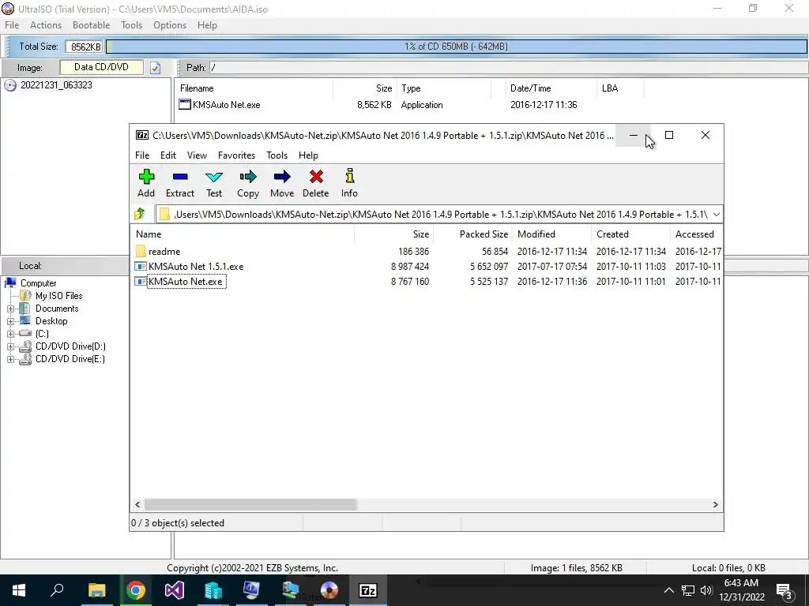
Task: Expand CD/DVD Drive(E:) node
Action: (10, 359)
